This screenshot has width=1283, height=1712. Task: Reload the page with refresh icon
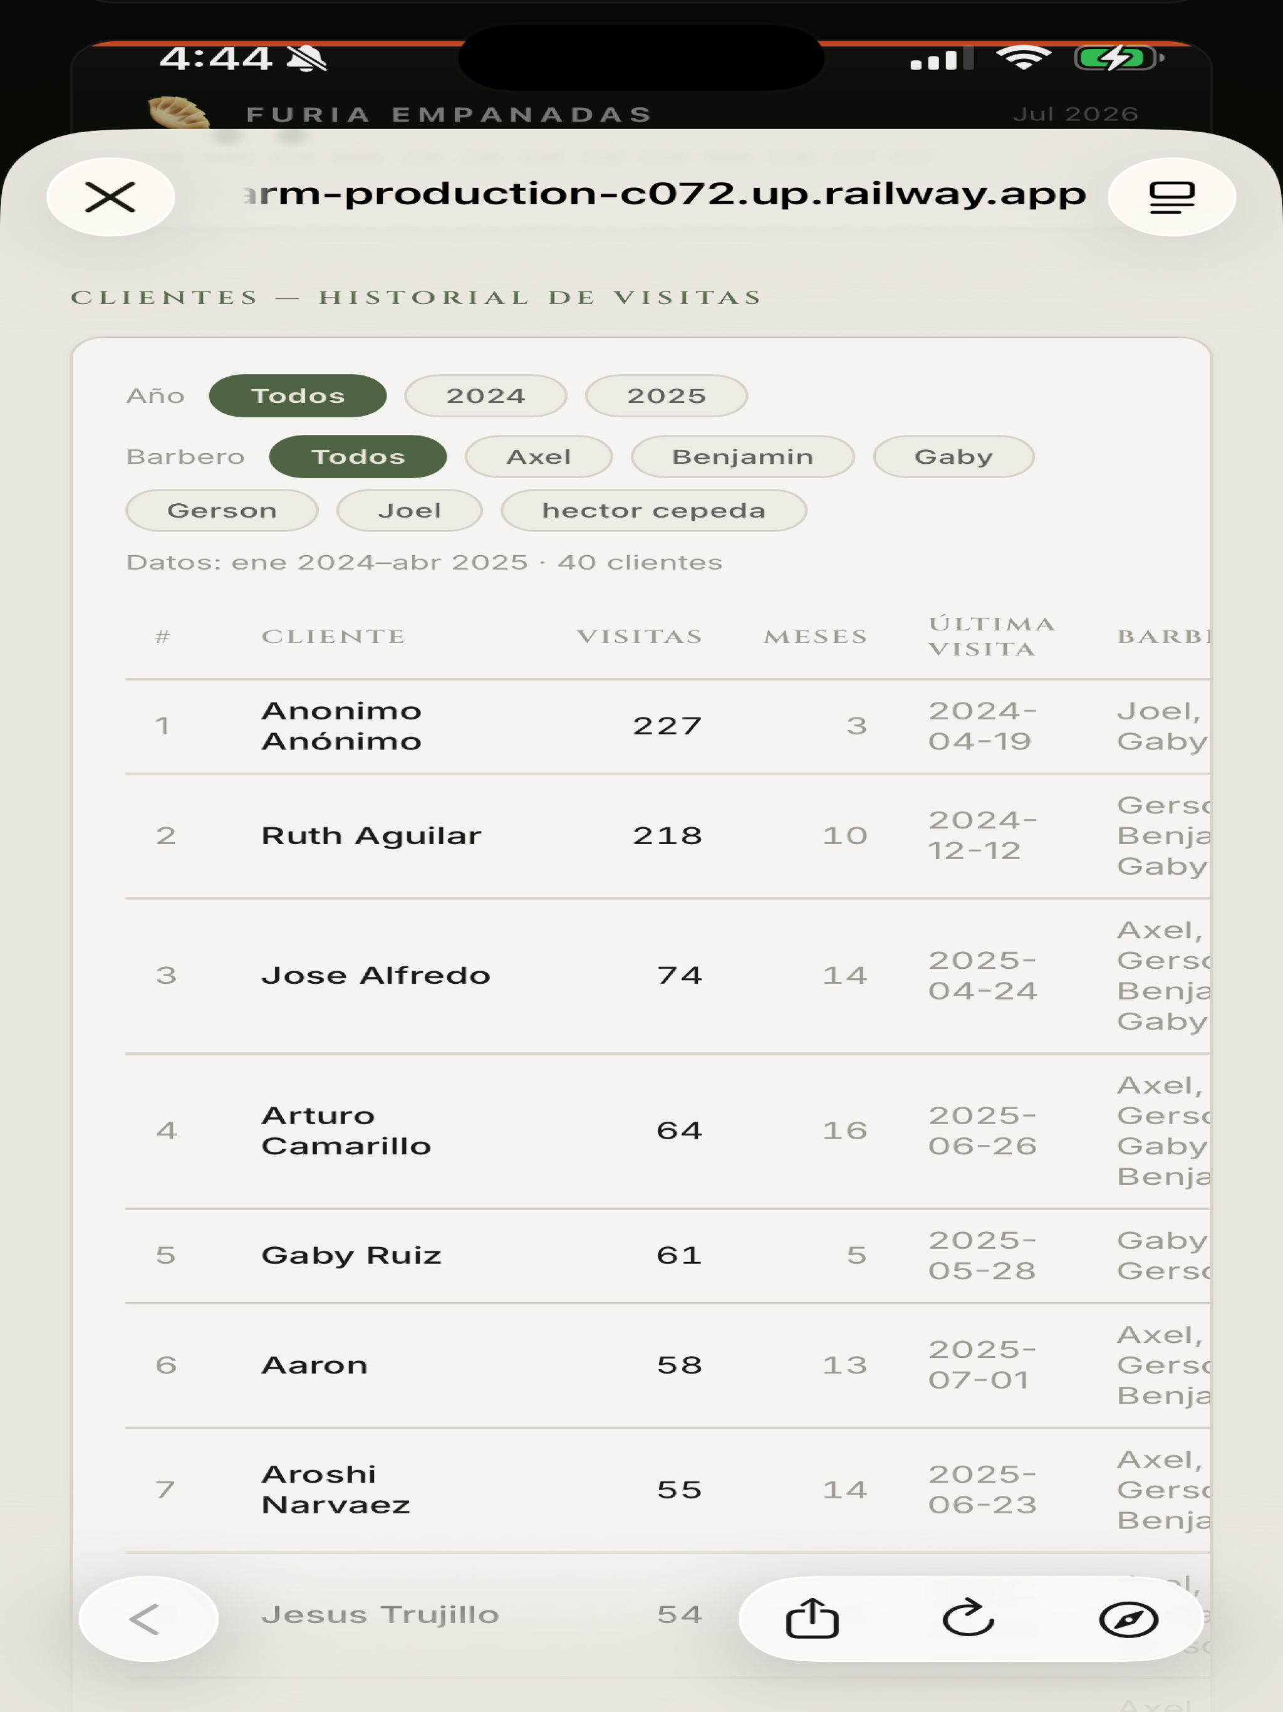(968, 1617)
